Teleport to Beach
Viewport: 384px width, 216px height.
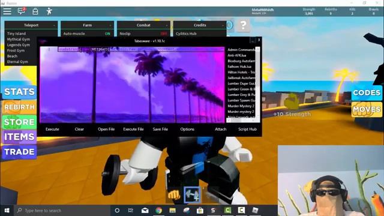pyautogui.click(x=12, y=56)
